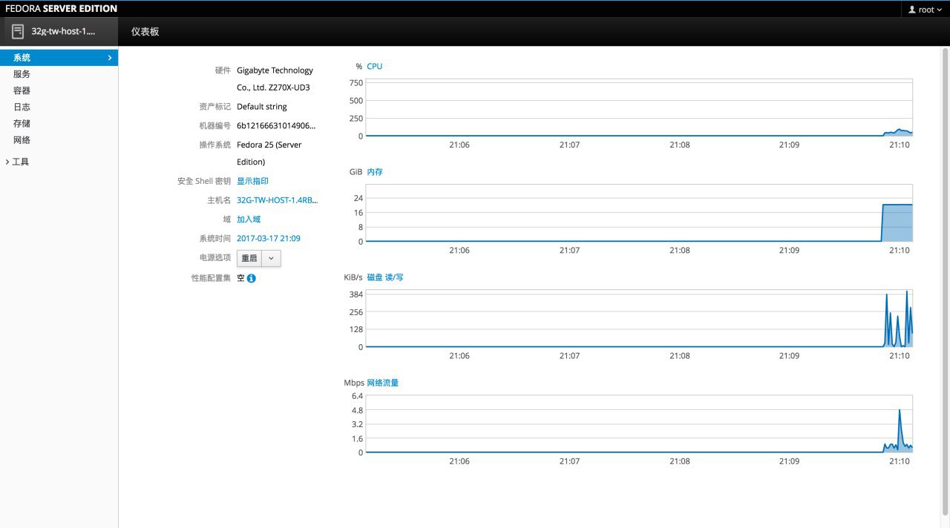Screen dimensions: 950x528
Task: Open 存储 in the sidebar
Action: tap(59, 124)
